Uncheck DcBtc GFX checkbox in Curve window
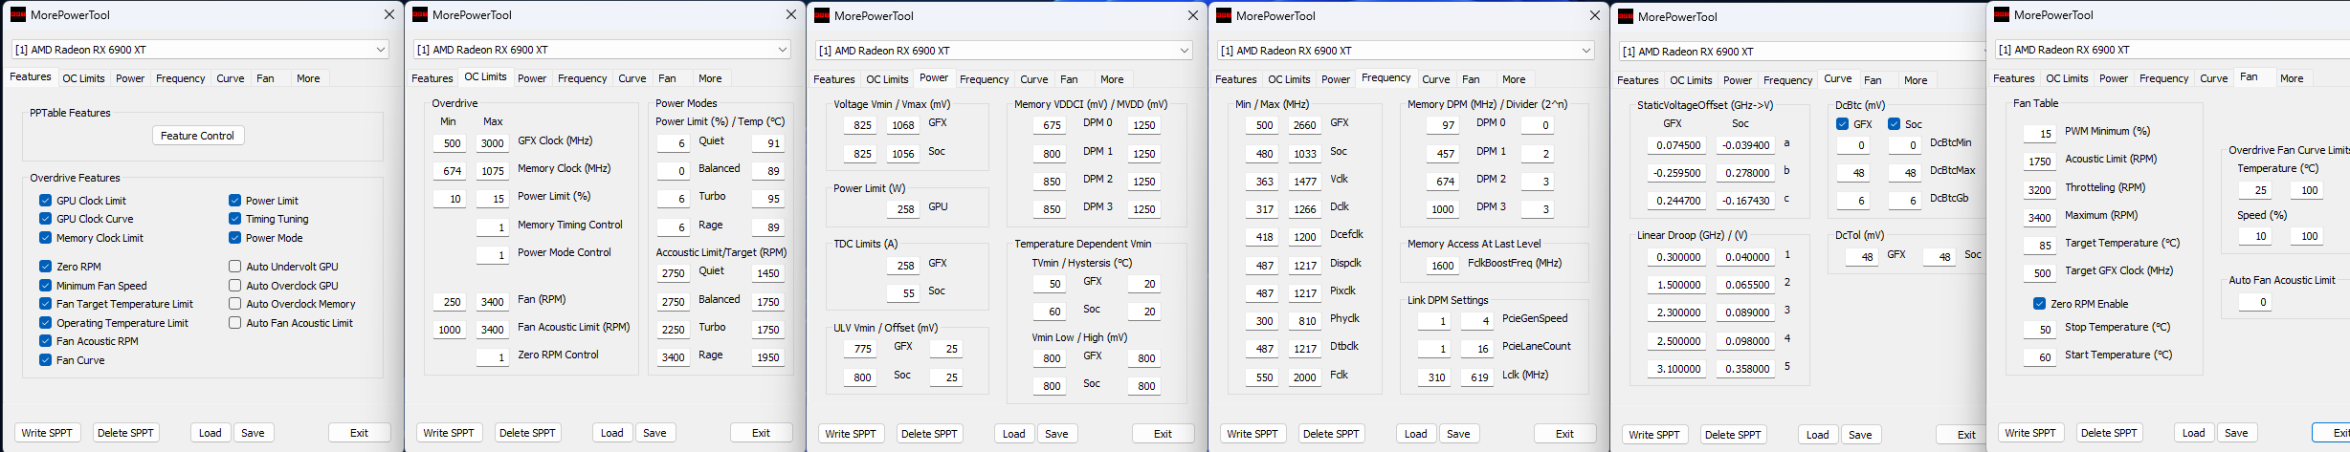Image resolution: width=2350 pixels, height=452 pixels. [1843, 124]
